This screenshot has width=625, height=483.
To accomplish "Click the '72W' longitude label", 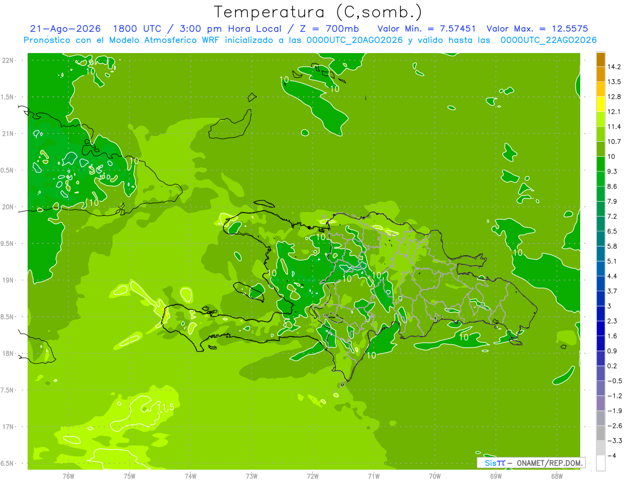I will point(312,476).
